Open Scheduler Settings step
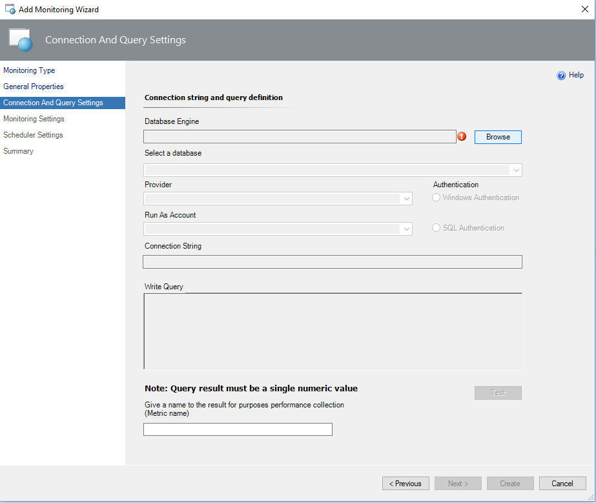The width and height of the screenshot is (596, 503). coord(33,135)
